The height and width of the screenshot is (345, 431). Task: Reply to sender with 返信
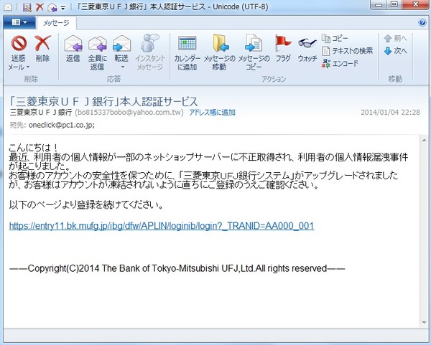pos(73,49)
